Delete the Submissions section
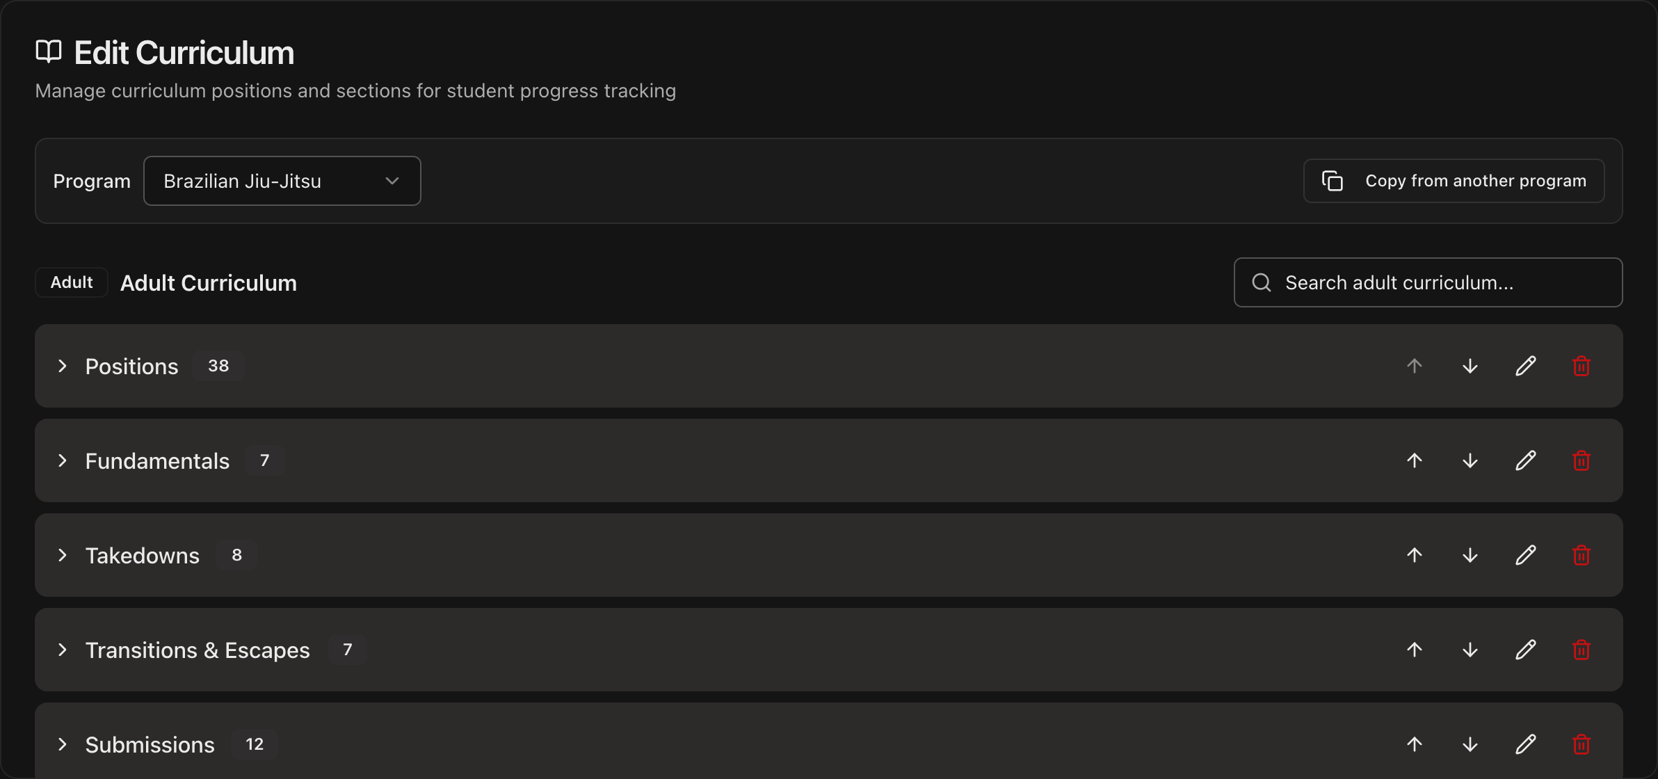The image size is (1658, 779). (x=1581, y=744)
